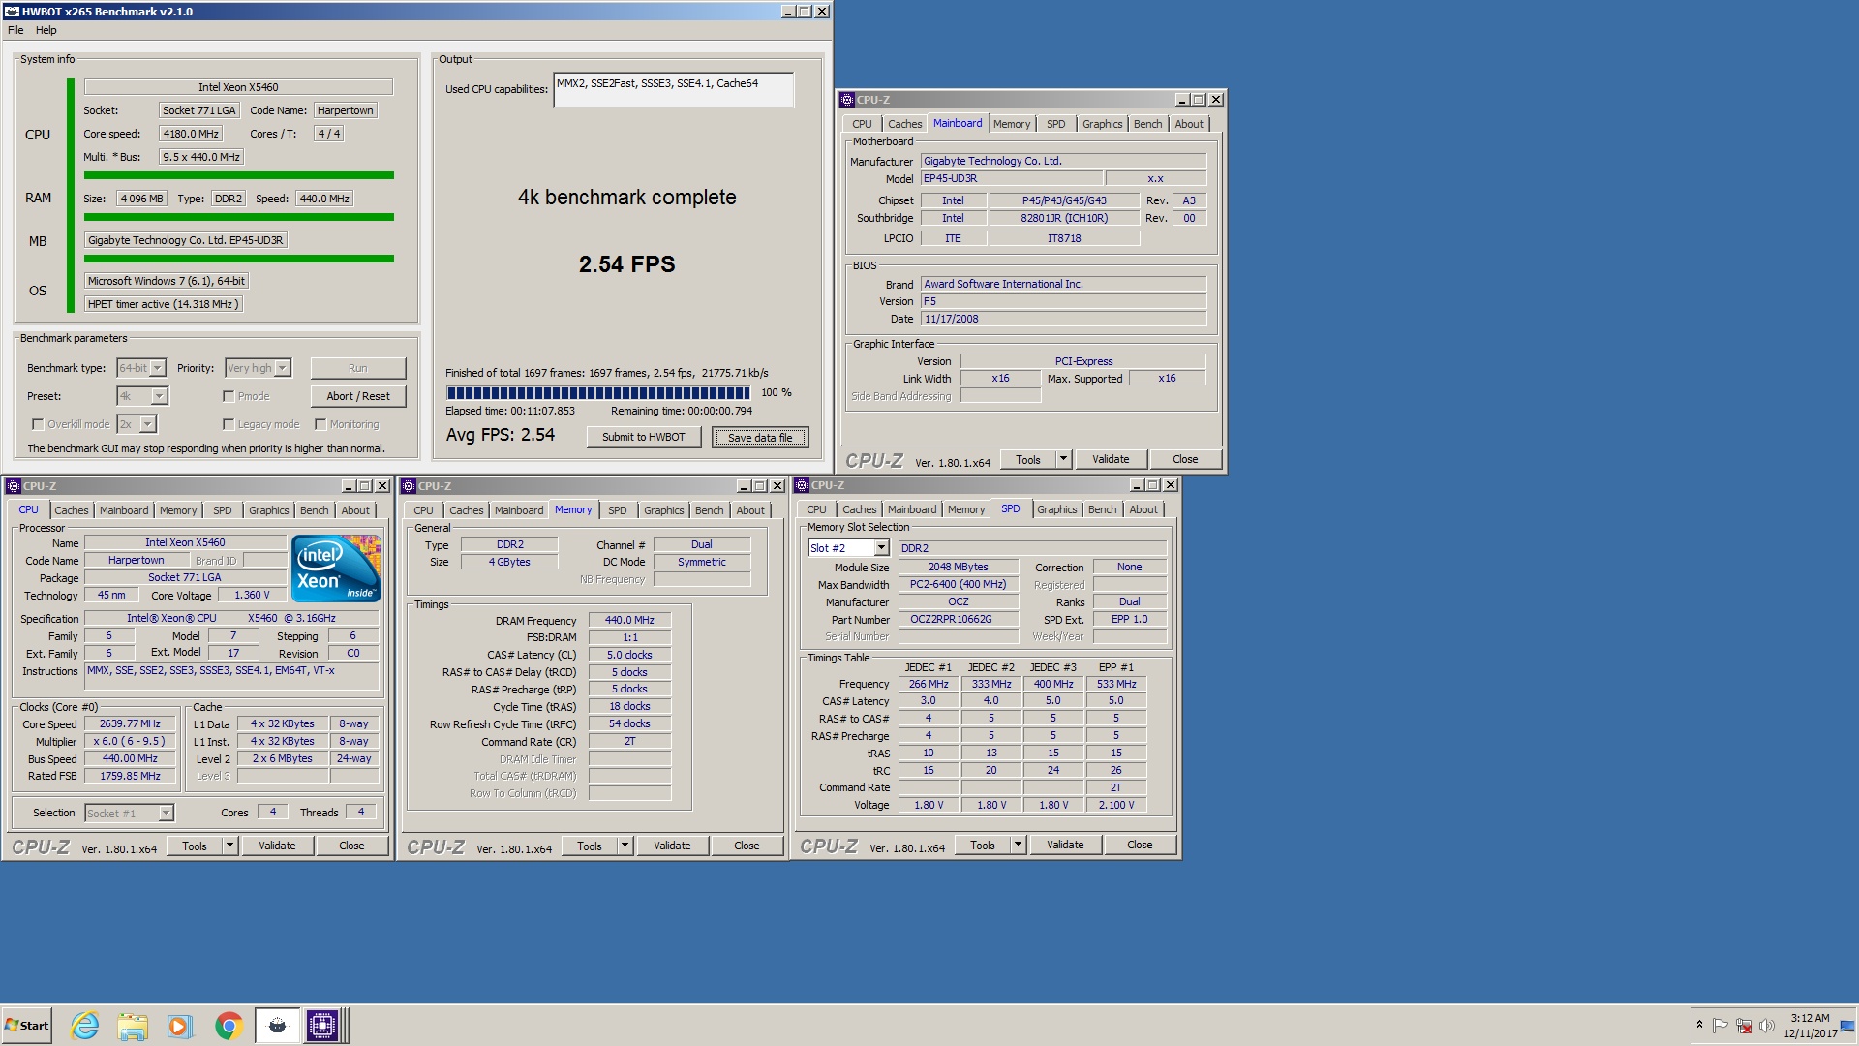Screen dimensions: 1859x1046
Task: Show hidden system tray icons
Action: point(1699,1025)
